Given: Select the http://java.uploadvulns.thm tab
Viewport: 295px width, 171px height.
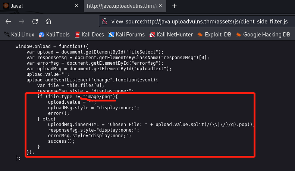Looking at the screenshot, I should 119,6.
